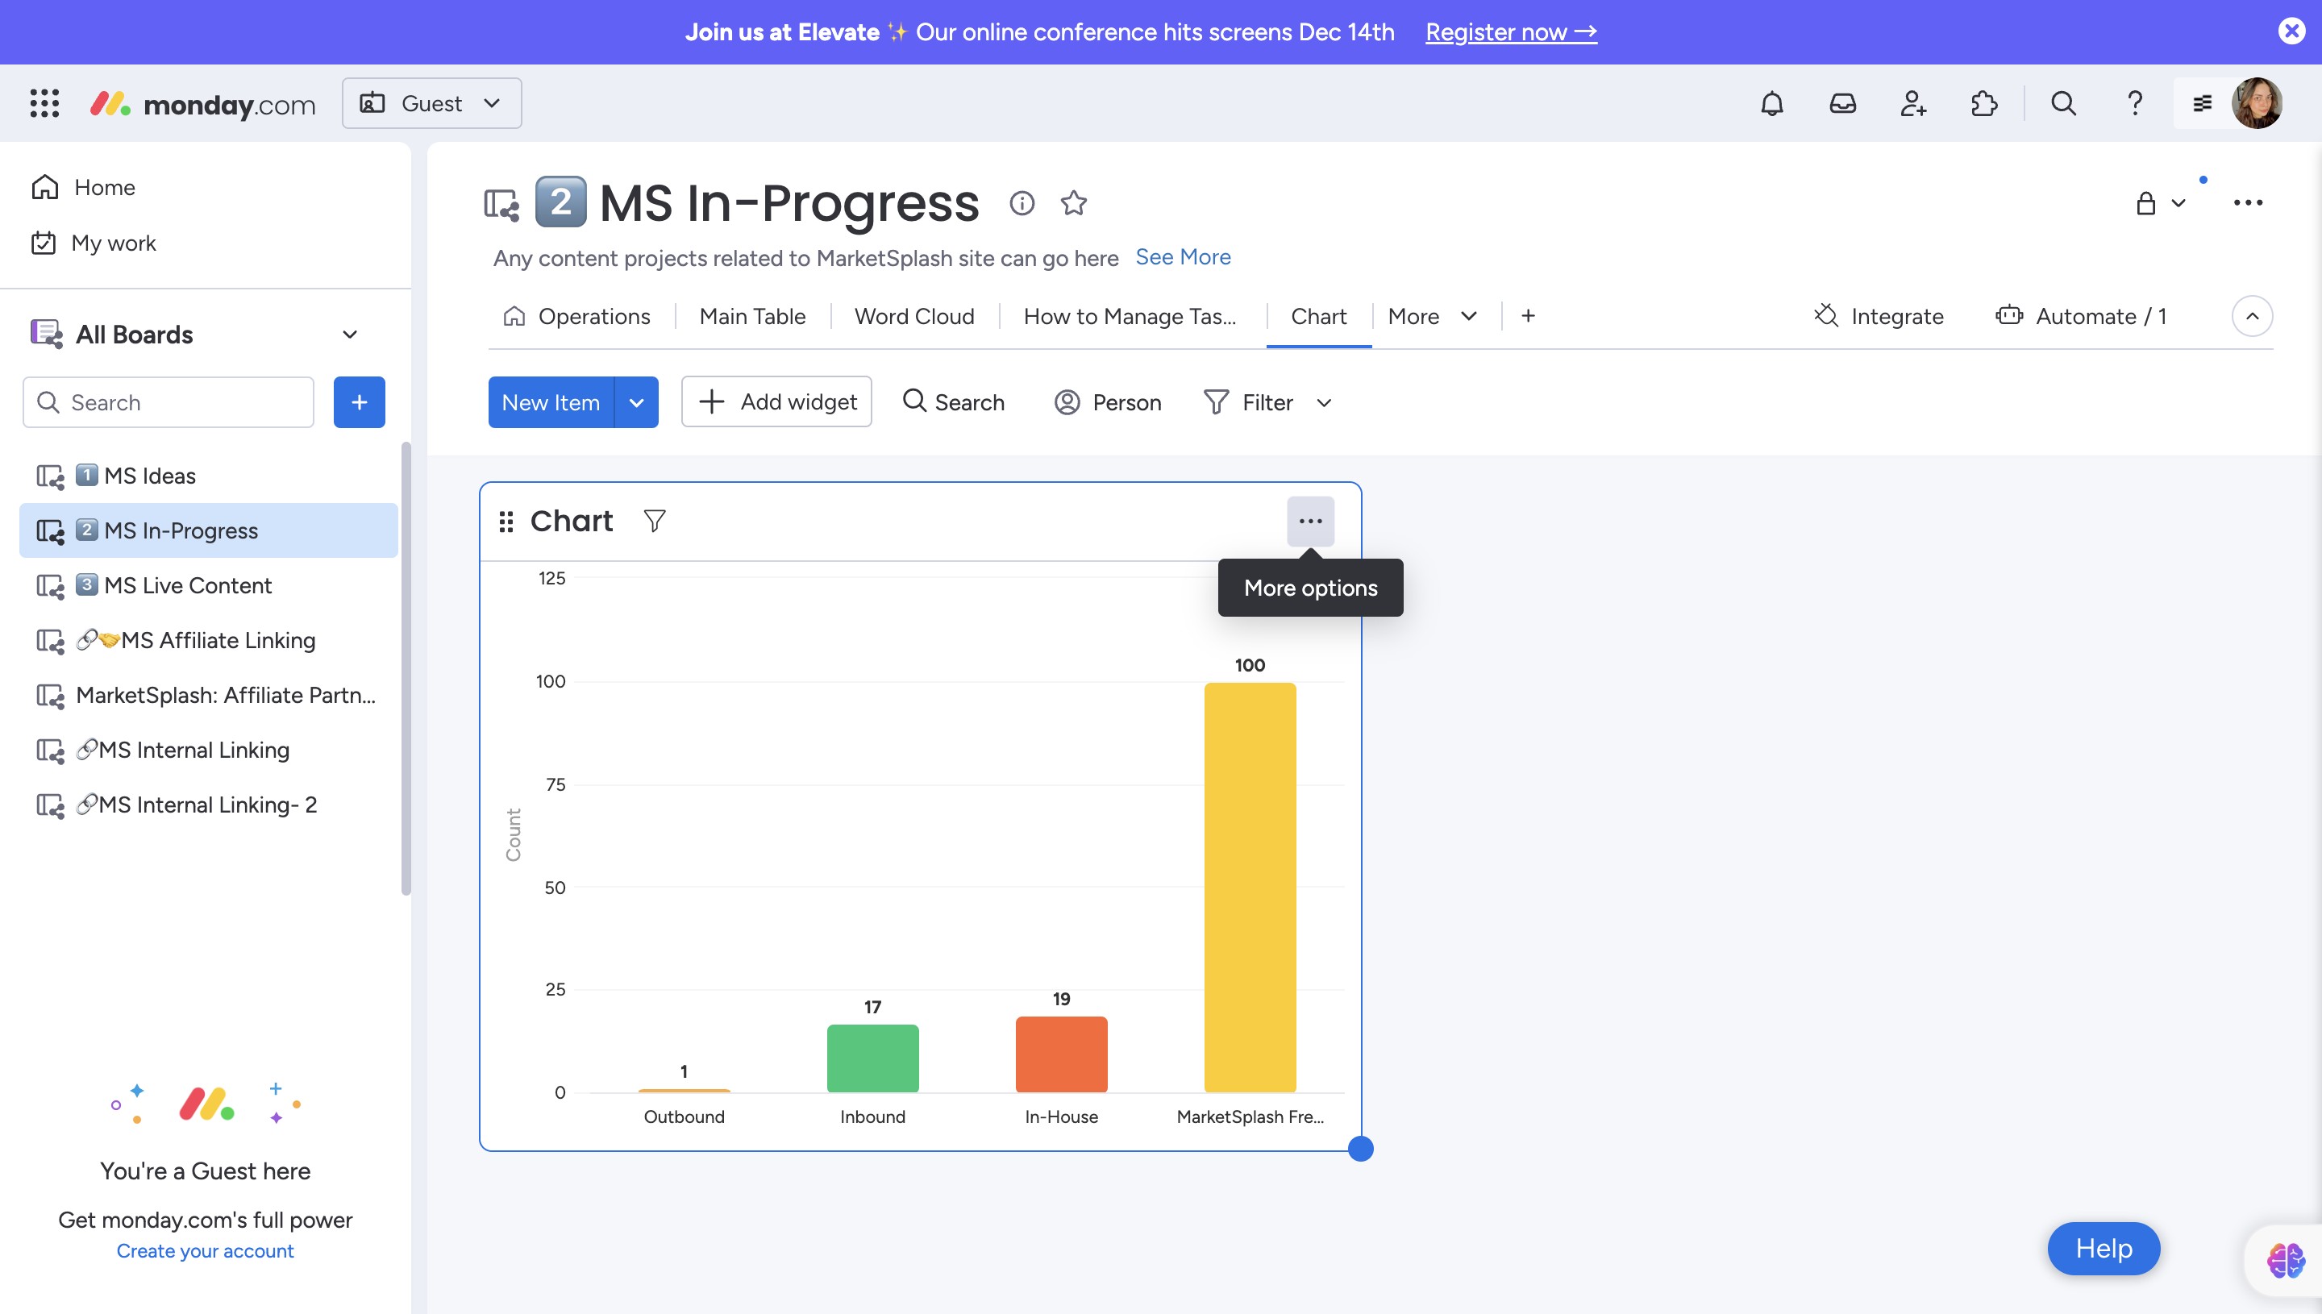This screenshot has height=1314, width=2322.
Task: Open the How to Manage Tas... tab
Action: (x=1130, y=316)
